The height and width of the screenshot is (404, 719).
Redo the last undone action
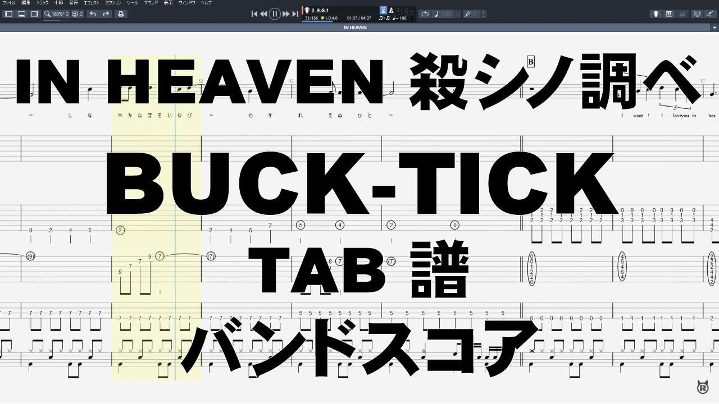(106, 13)
